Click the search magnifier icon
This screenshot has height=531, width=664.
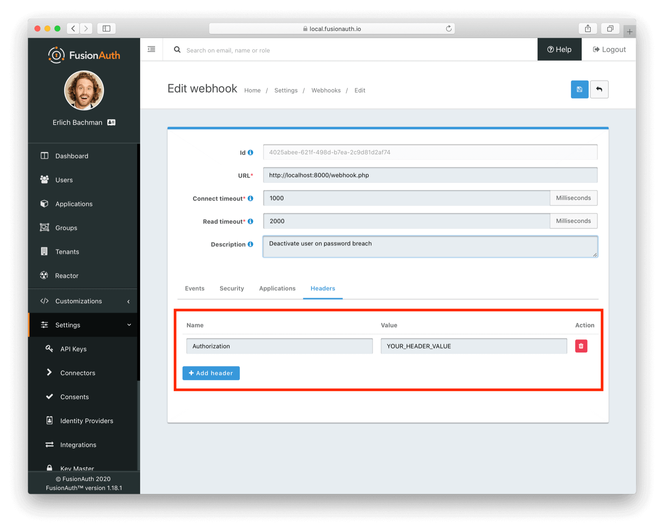(x=177, y=50)
